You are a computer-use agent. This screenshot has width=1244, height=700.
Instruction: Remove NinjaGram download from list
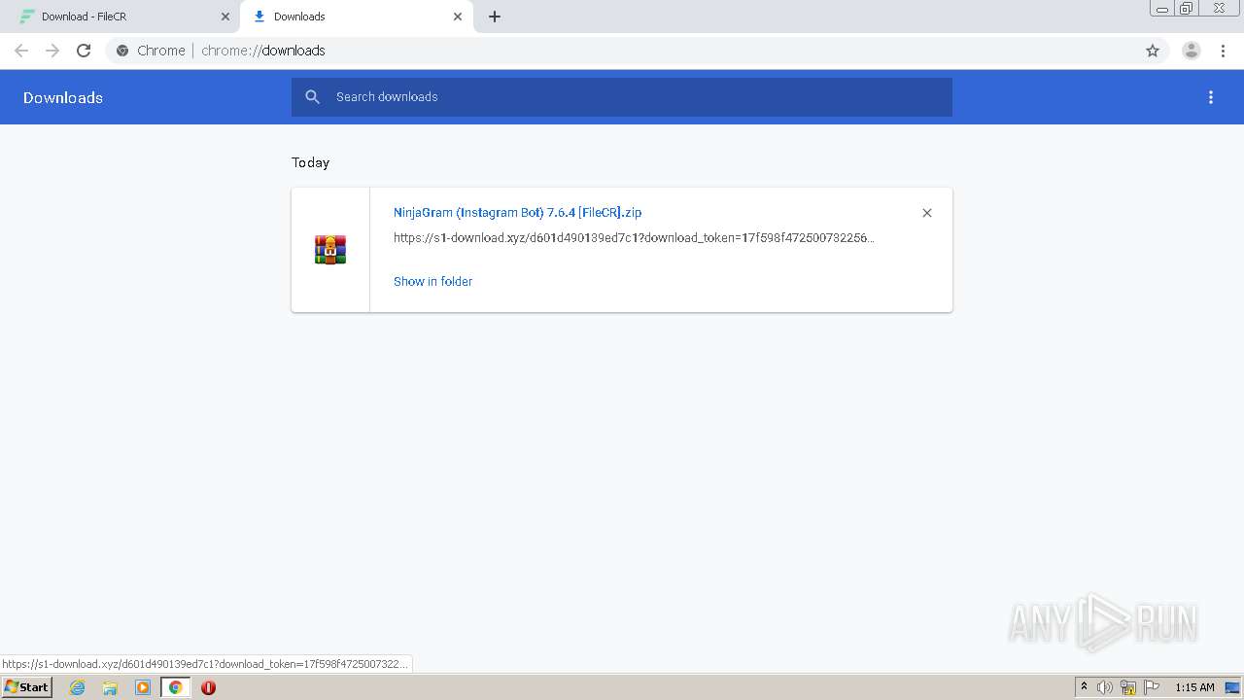(927, 213)
